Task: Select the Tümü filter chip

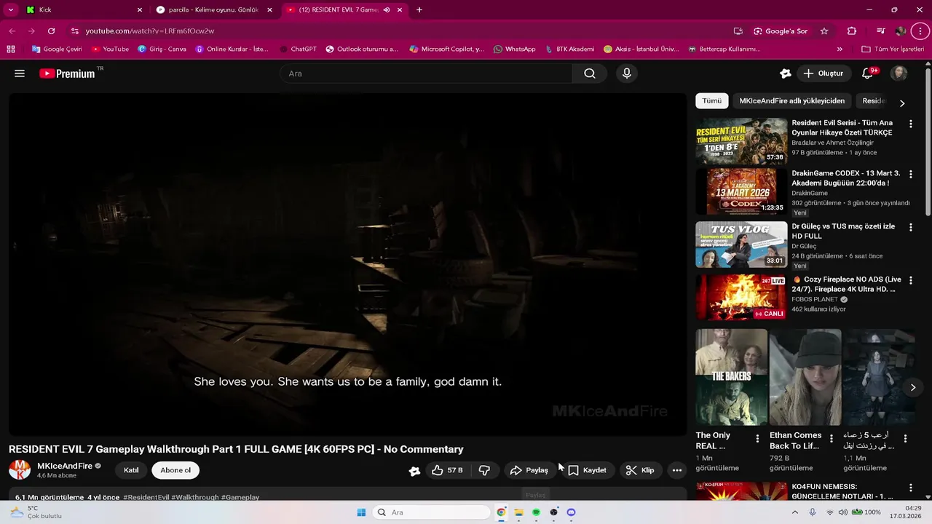Action: coord(711,101)
